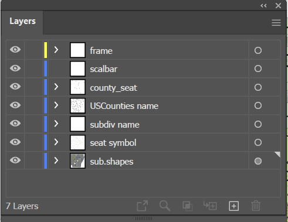Screen dimensions: 288x222
Task: Click the Locate Object magnifier icon
Action: click(x=165, y=206)
